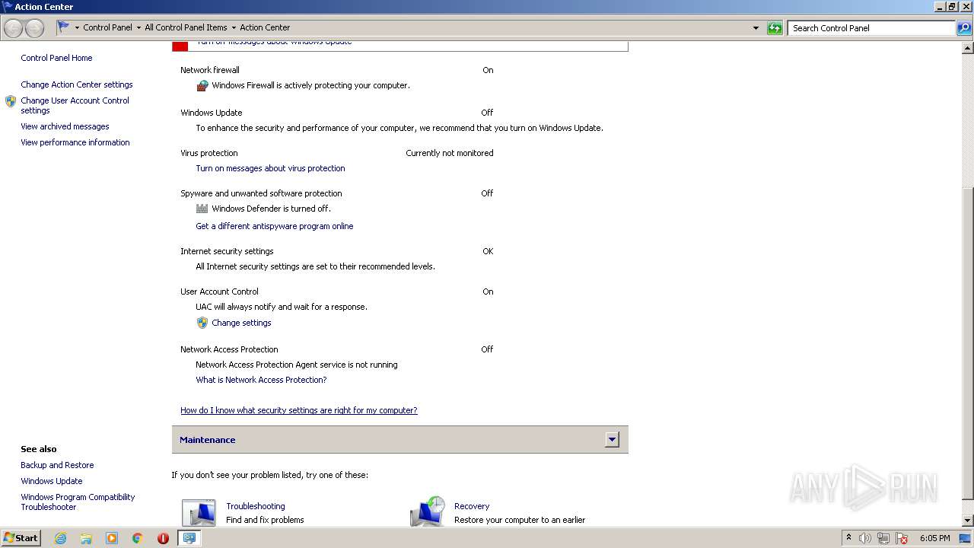Expand the Control Panel breadcrumb arrow
The height and width of the screenshot is (548, 974).
coord(138,28)
